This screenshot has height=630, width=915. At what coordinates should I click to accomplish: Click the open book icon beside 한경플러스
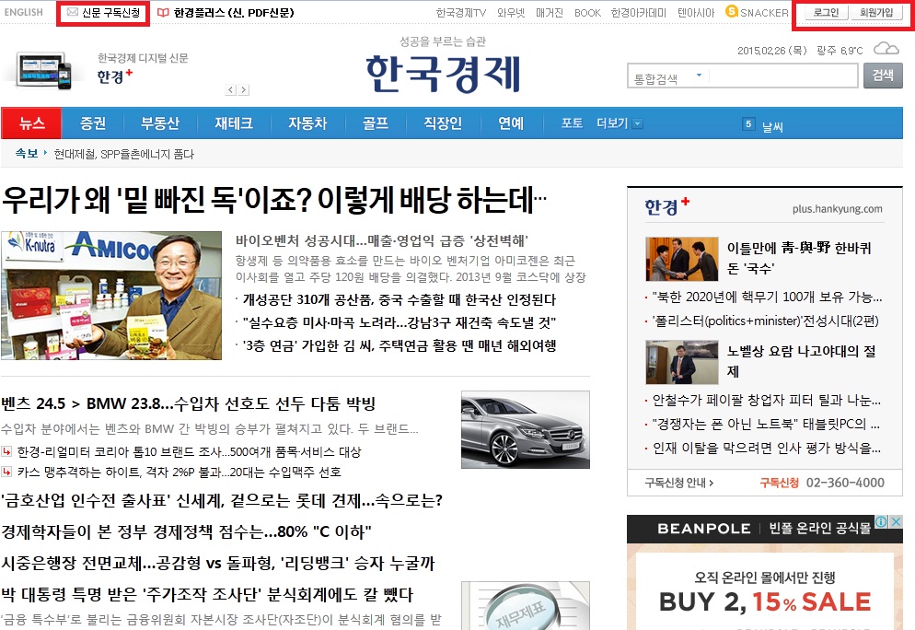tap(164, 12)
